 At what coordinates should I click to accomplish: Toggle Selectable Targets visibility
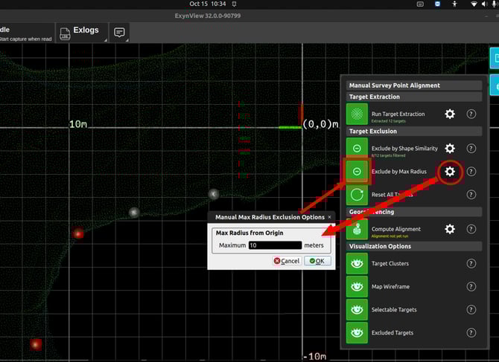(357, 309)
